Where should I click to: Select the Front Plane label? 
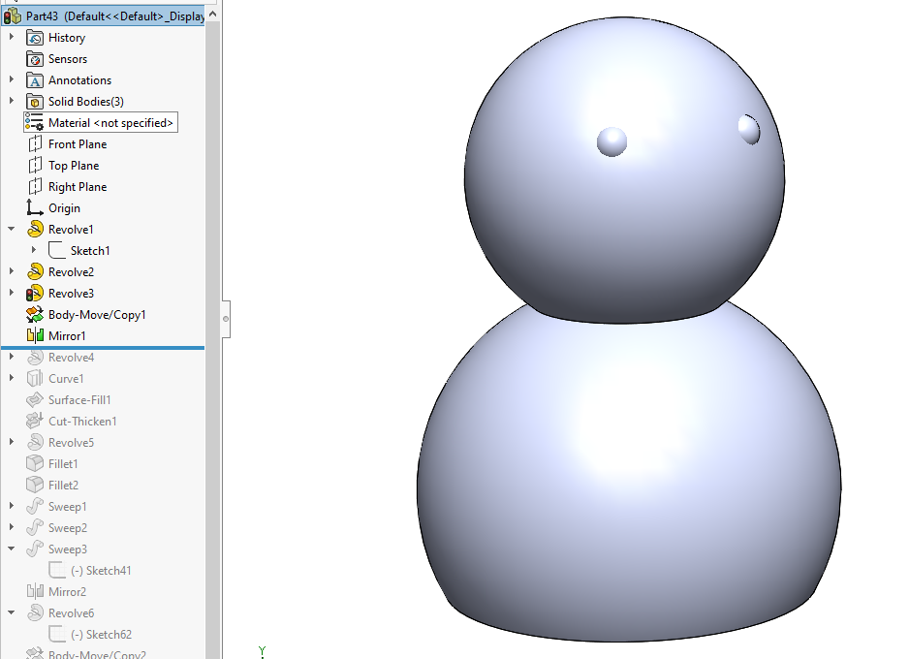(78, 144)
